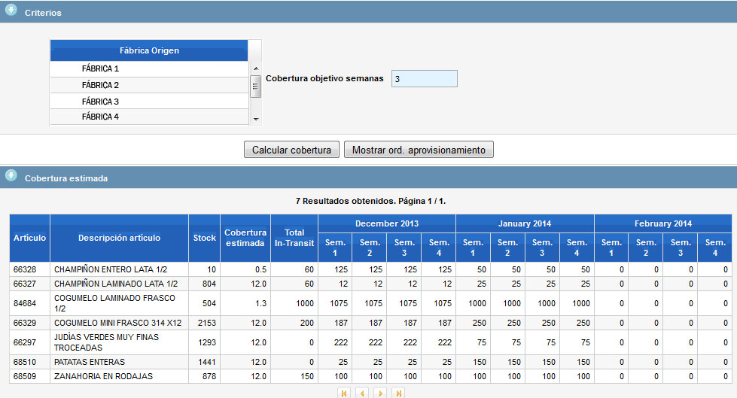This screenshot has height=398, width=737.
Task: Select article code 66297
Action: [25, 342]
